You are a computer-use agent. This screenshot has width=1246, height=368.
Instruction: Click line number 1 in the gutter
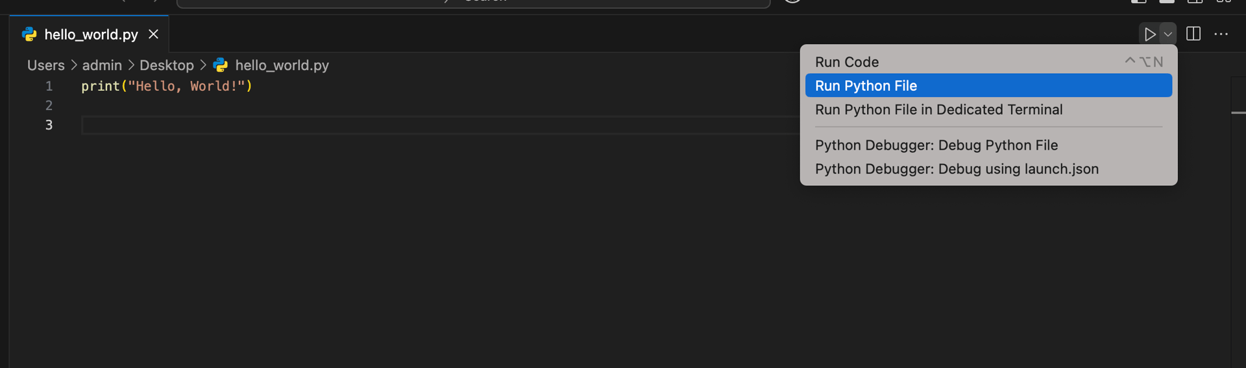click(49, 86)
